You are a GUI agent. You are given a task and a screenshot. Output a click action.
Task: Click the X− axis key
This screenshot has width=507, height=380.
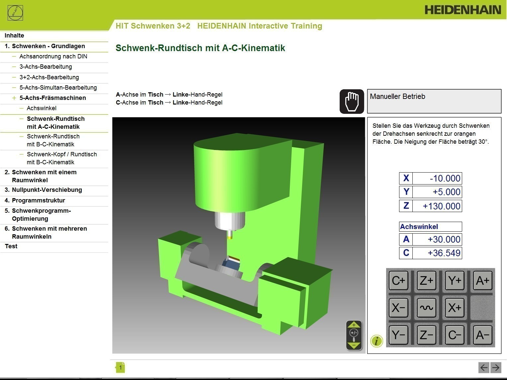398,308
